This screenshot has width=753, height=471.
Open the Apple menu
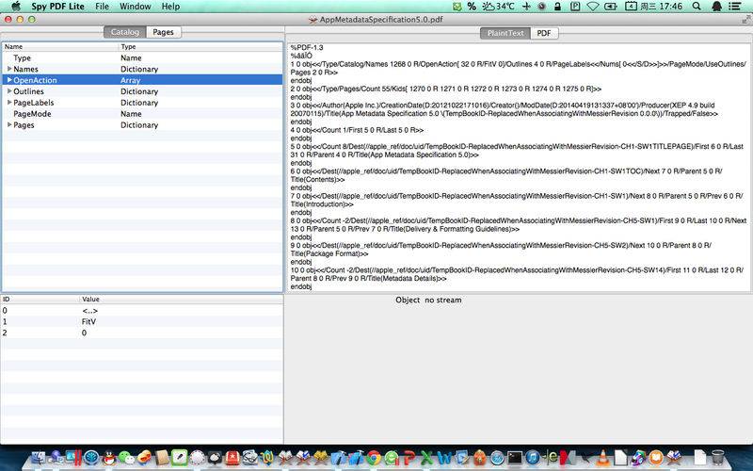pyautogui.click(x=16, y=7)
